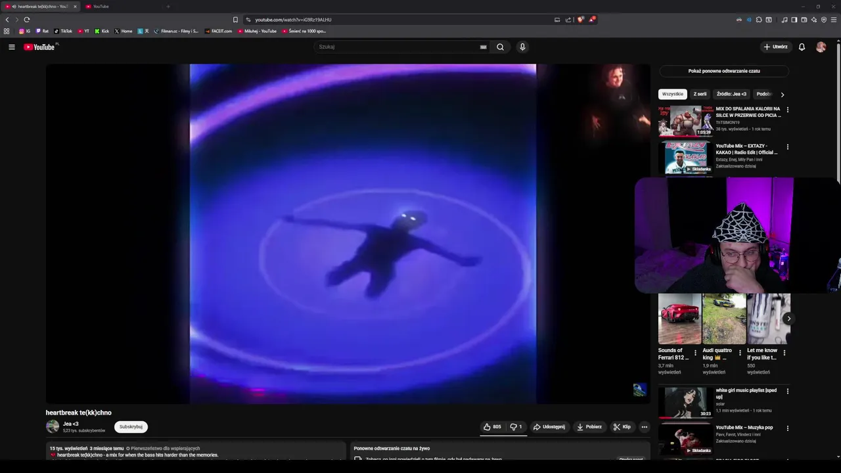
Task: Open the media control music note icon
Action: (784, 20)
